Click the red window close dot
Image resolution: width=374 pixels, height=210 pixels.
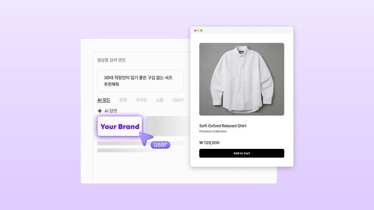tap(195, 30)
